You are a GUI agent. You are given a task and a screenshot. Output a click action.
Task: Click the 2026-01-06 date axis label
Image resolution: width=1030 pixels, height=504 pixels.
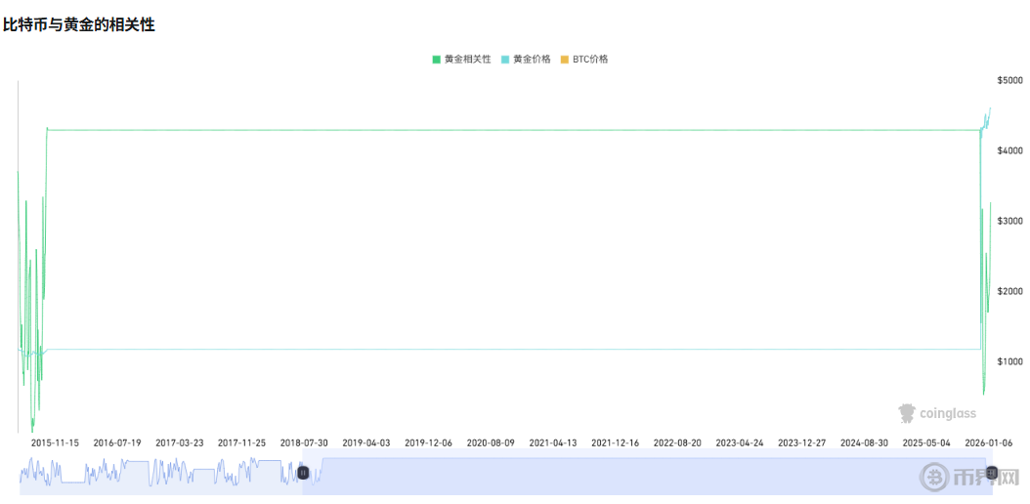click(x=988, y=442)
